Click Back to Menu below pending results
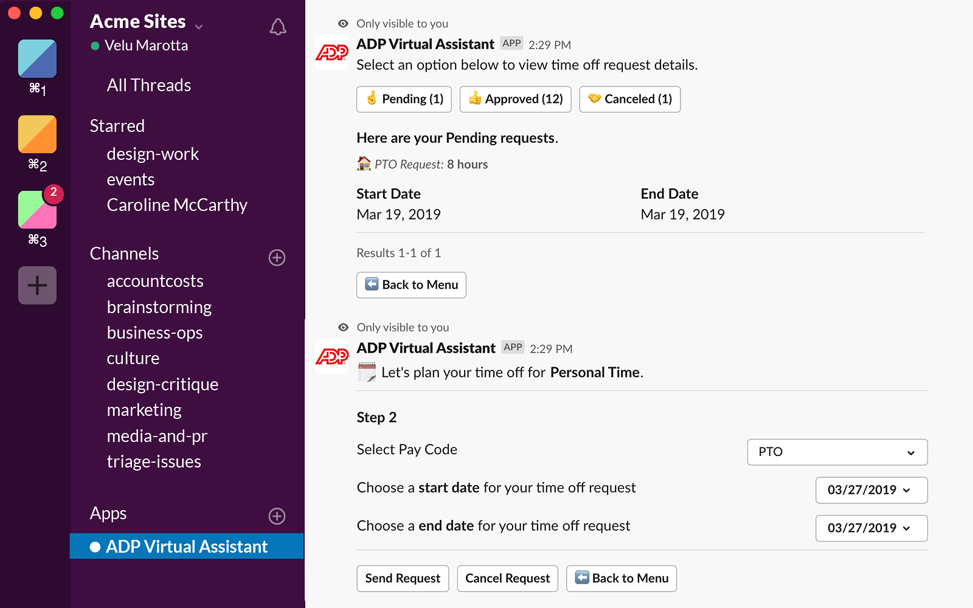The image size is (973, 608). 410,285
